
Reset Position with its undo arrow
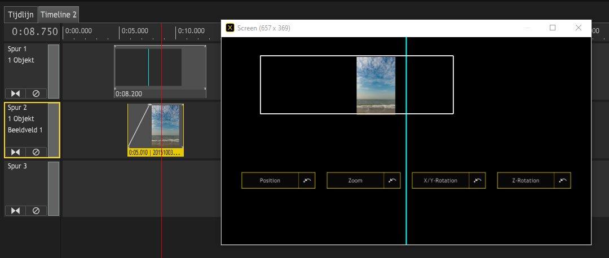(307, 180)
